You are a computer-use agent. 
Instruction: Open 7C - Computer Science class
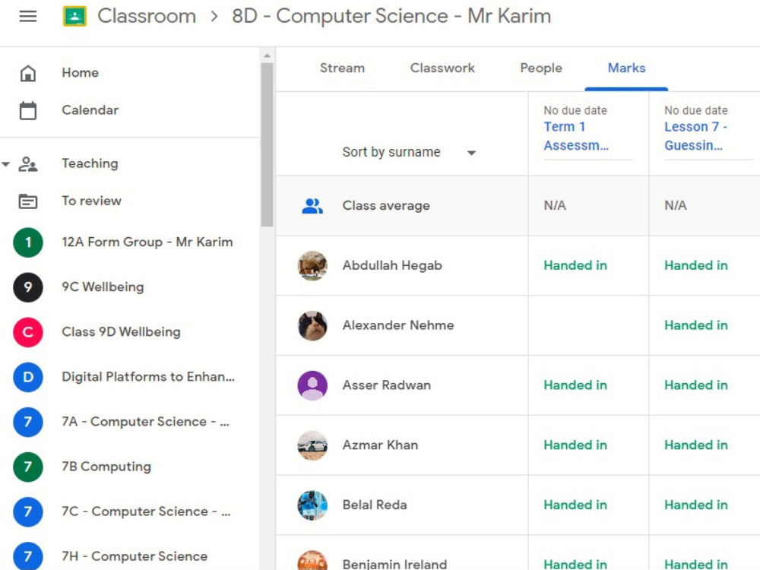(146, 511)
